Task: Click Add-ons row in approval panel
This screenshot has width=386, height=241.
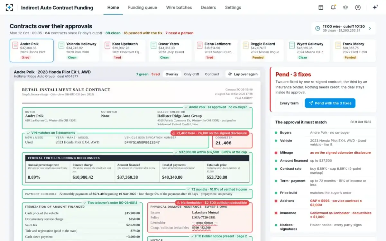Action: (x=323, y=203)
